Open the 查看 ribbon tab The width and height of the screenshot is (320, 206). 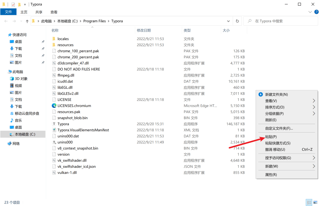click(x=54, y=12)
